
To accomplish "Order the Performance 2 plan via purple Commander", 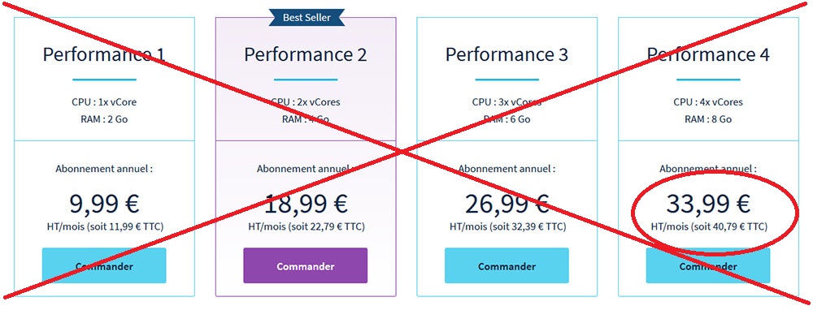I will pyautogui.click(x=306, y=265).
